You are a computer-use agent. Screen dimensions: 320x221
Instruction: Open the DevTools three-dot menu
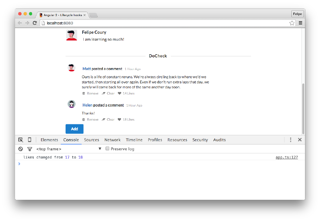(x=291, y=140)
